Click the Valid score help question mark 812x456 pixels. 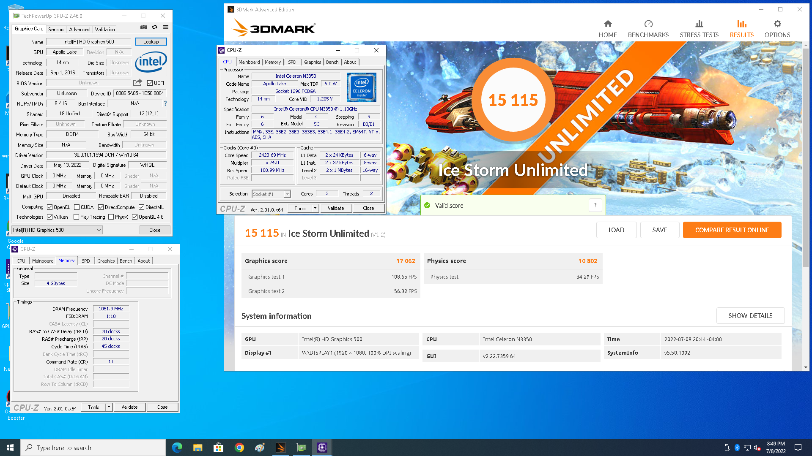(595, 205)
